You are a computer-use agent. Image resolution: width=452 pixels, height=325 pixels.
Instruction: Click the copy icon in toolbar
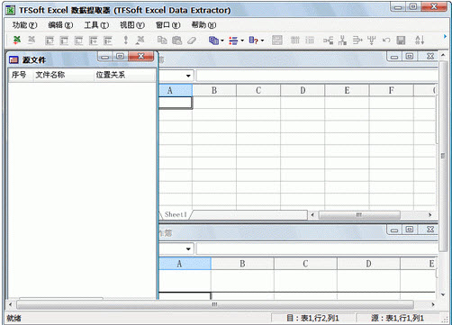pyautogui.click(x=162, y=40)
